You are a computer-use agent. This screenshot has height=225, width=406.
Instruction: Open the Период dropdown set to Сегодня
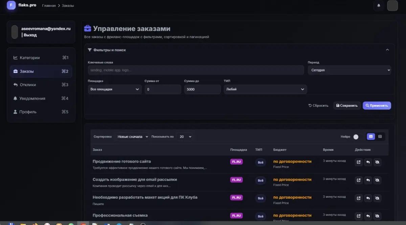pyautogui.click(x=349, y=70)
